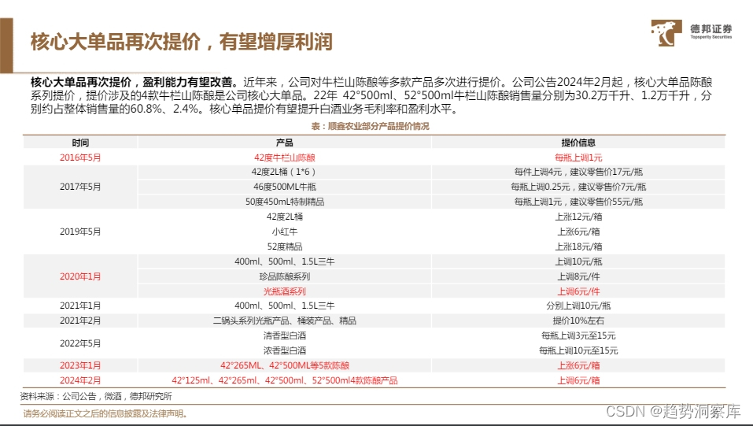Click the table caption 表：顺鑫农业部分产品提价情况
Image resolution: width=753 pixels, height=426 pixels.
(370, 127)
